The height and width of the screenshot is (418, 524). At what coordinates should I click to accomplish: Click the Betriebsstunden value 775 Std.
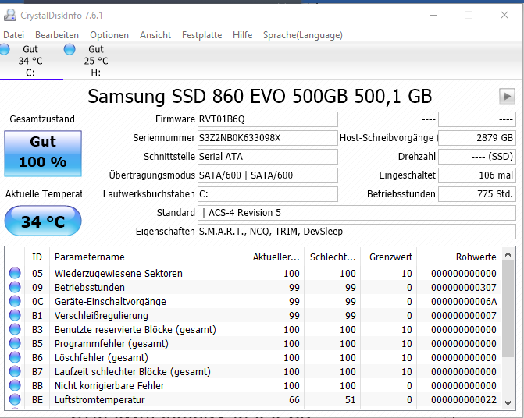coord(477,194)
